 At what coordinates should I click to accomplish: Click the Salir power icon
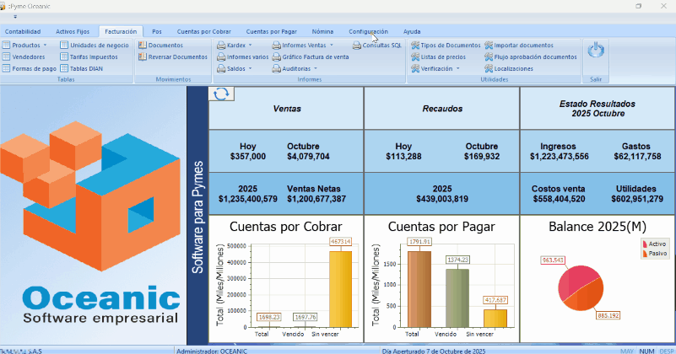(597, 51)
